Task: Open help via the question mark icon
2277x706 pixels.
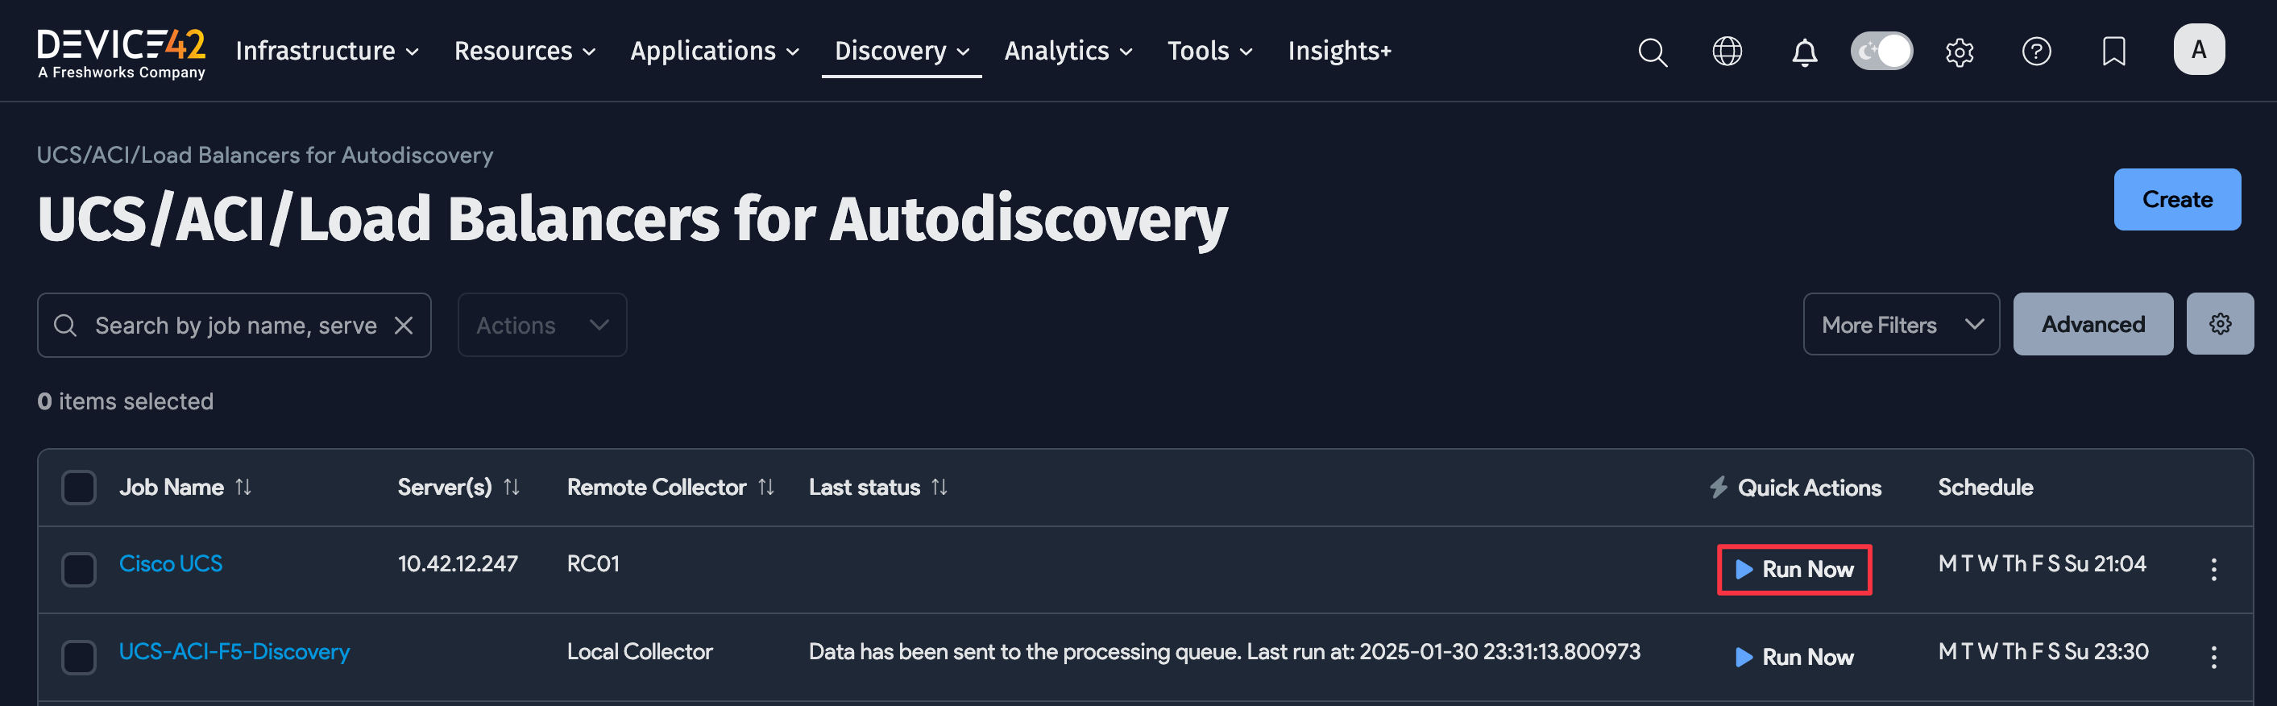Action: (2037, 52)
